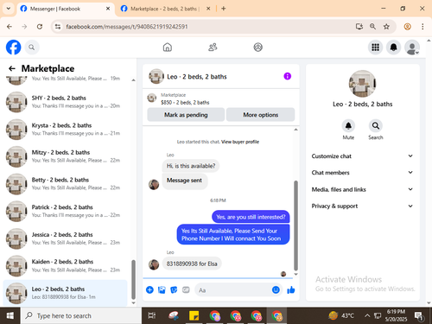This screenshot has width=432, height=324.
Task: Click the large Leo listing thumbnail in info panel
Action: (362, 84)
